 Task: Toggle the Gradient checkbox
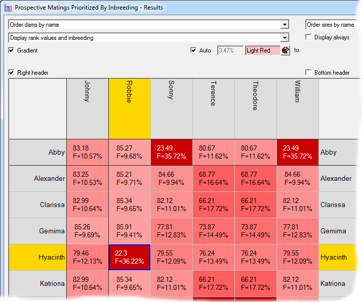tap(11, 51)
